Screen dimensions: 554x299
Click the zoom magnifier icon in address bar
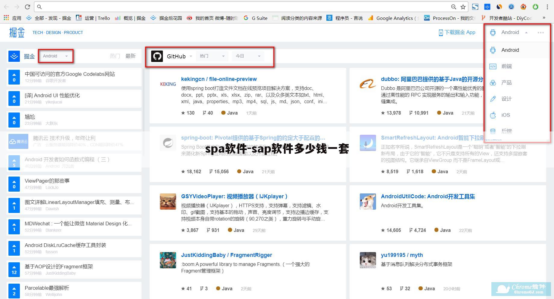pos(453,7)
